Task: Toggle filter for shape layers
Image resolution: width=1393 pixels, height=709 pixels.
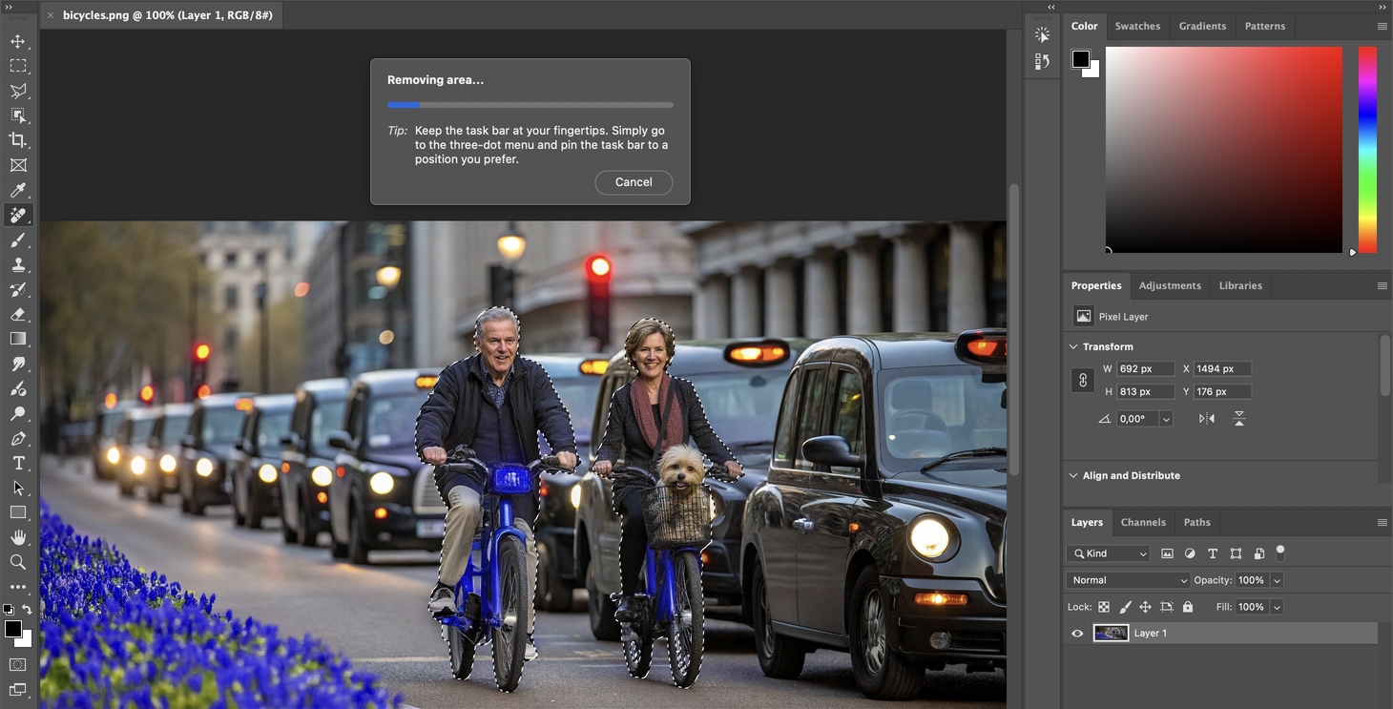Action: pos(1236,553)
